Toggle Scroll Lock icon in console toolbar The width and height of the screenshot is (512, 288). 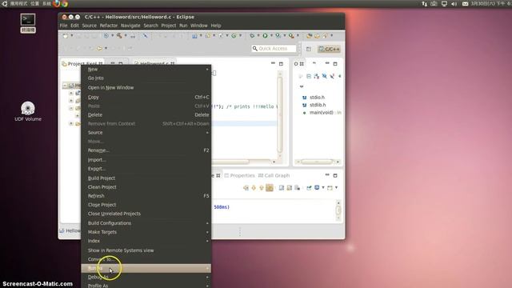[290, 188]
